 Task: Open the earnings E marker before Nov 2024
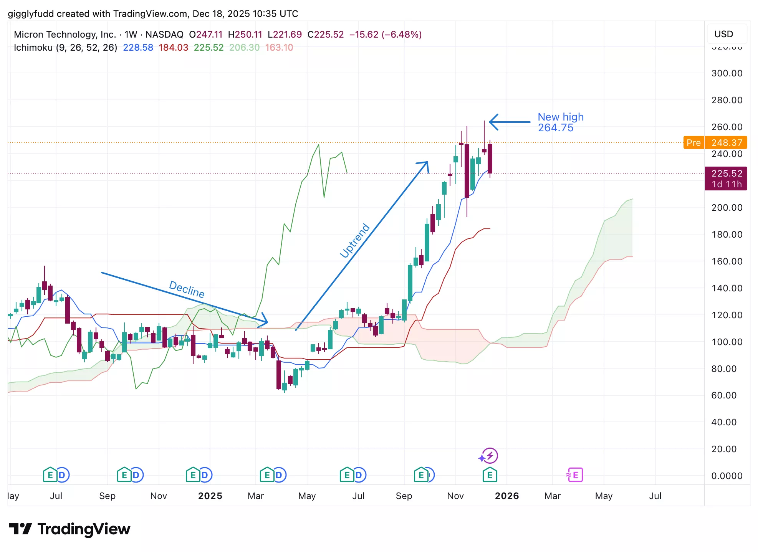click(x=124, y=475)
